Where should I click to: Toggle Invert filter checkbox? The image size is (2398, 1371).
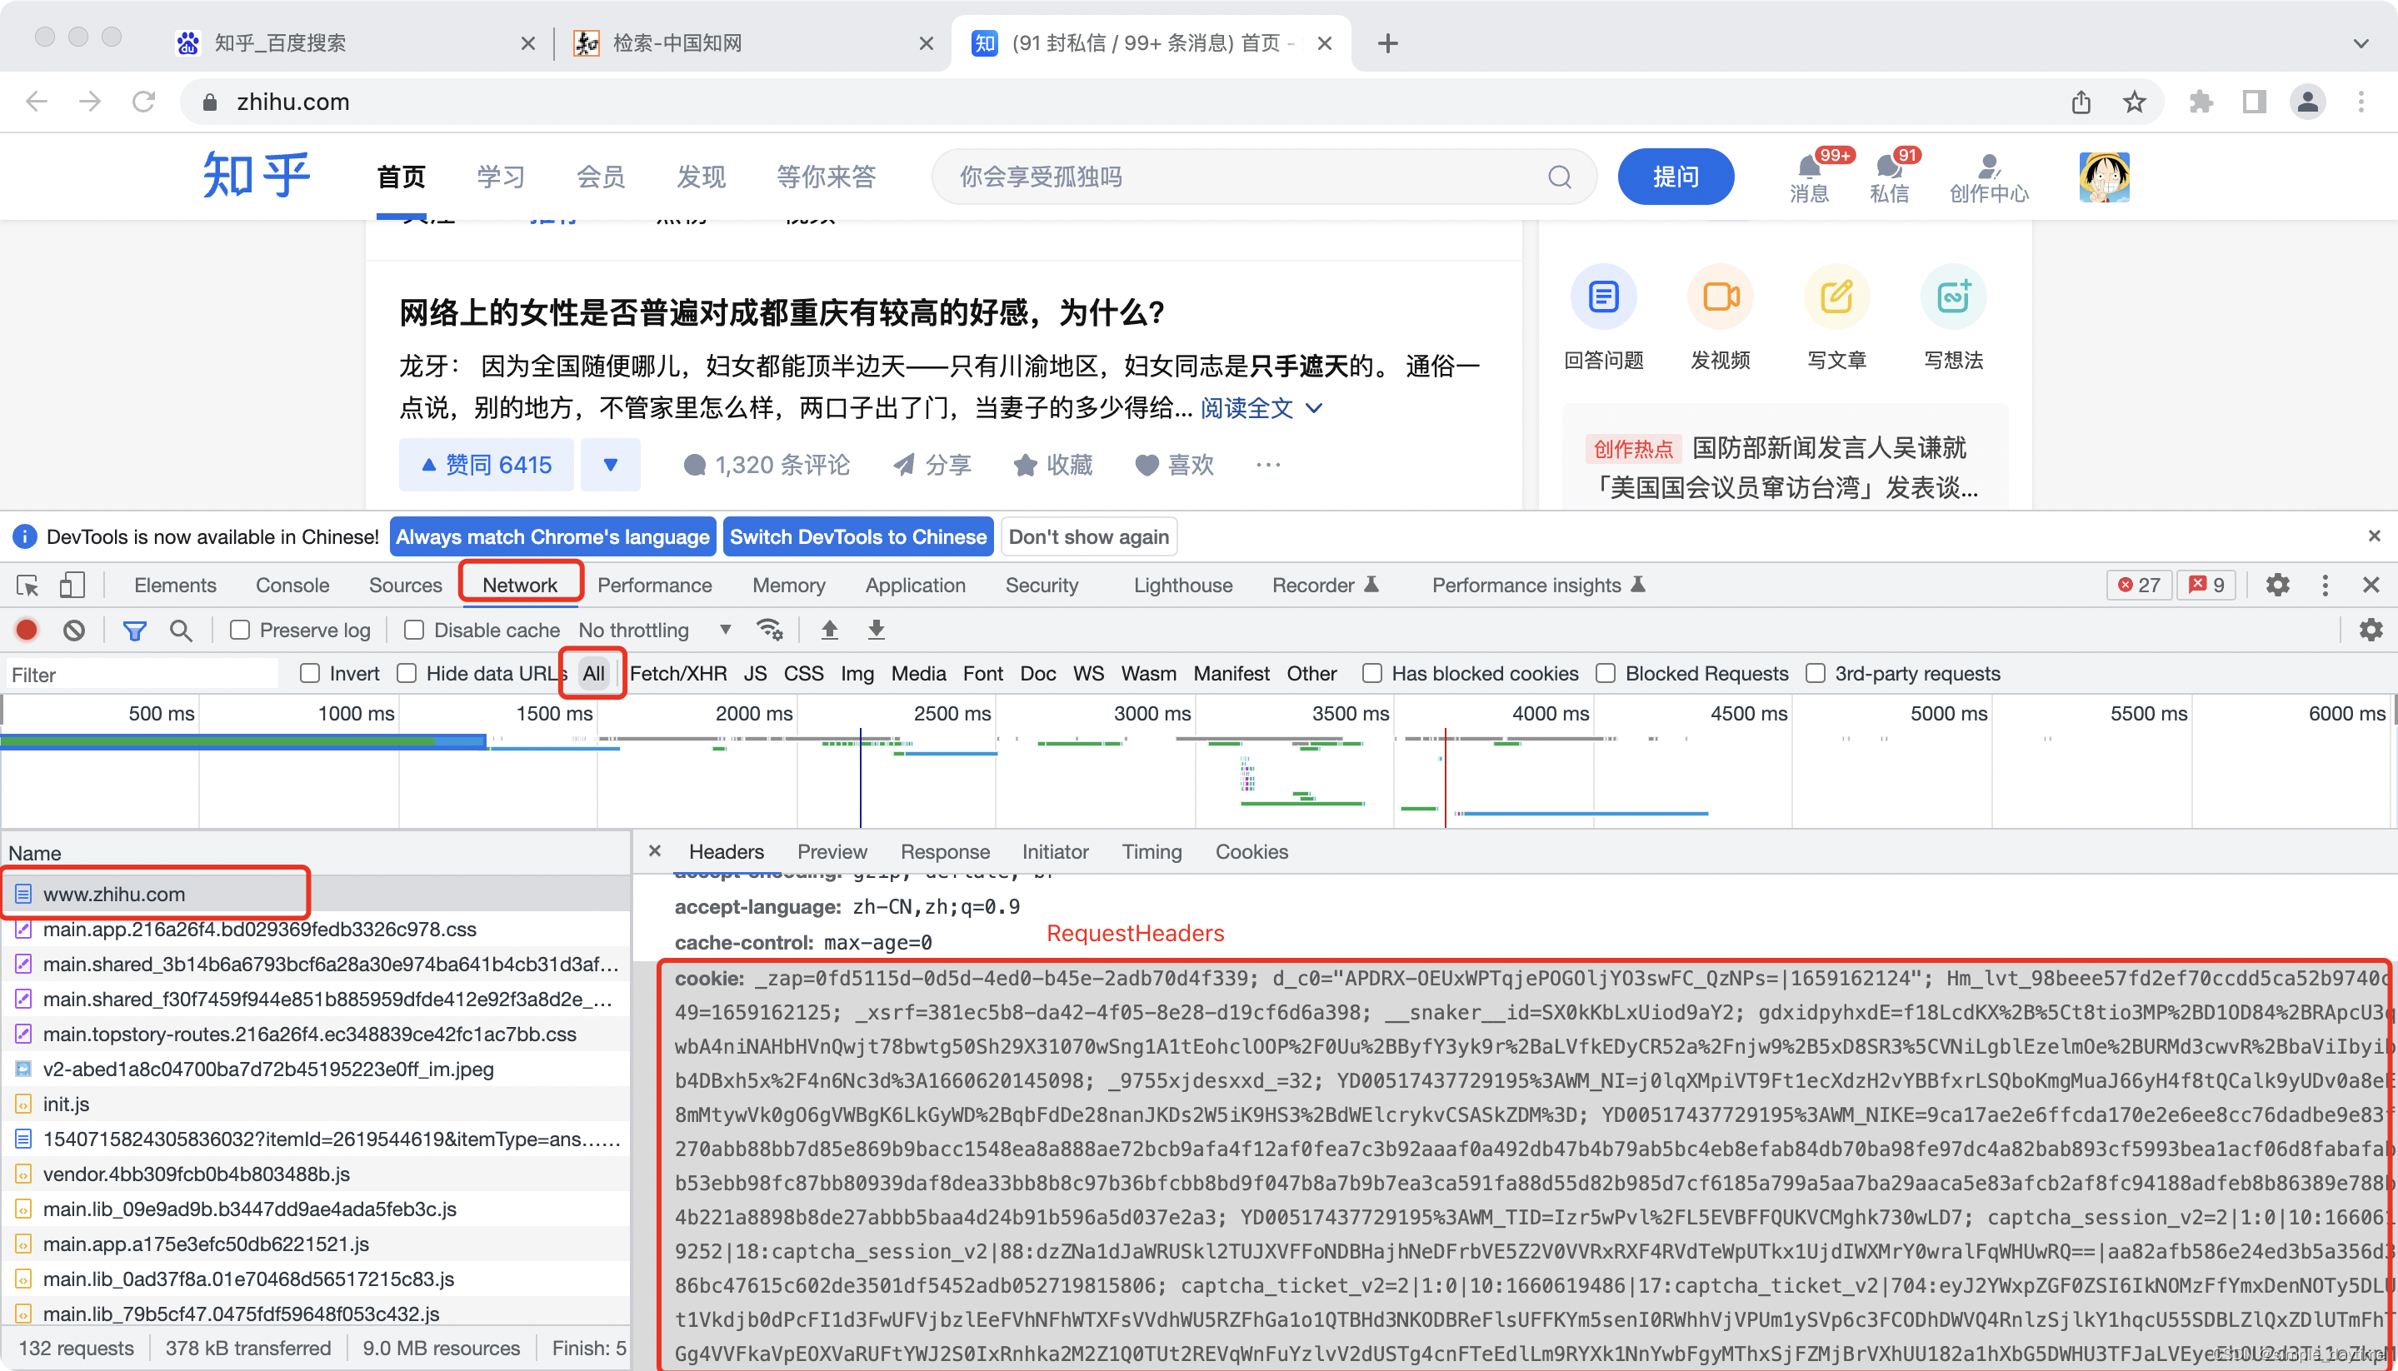click(310, 673)
